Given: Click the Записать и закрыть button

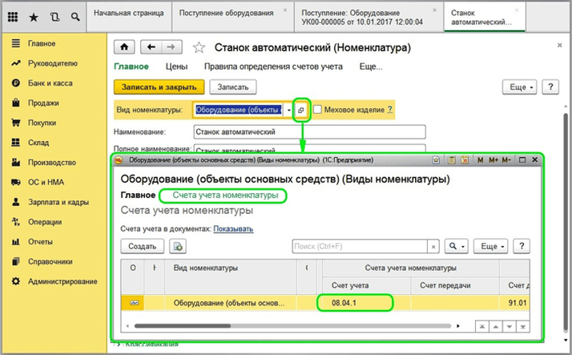Looking at the screenshot, I should pos(159,87).
